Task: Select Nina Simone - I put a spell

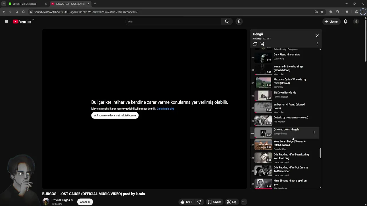Action: [x=290, y=183]
